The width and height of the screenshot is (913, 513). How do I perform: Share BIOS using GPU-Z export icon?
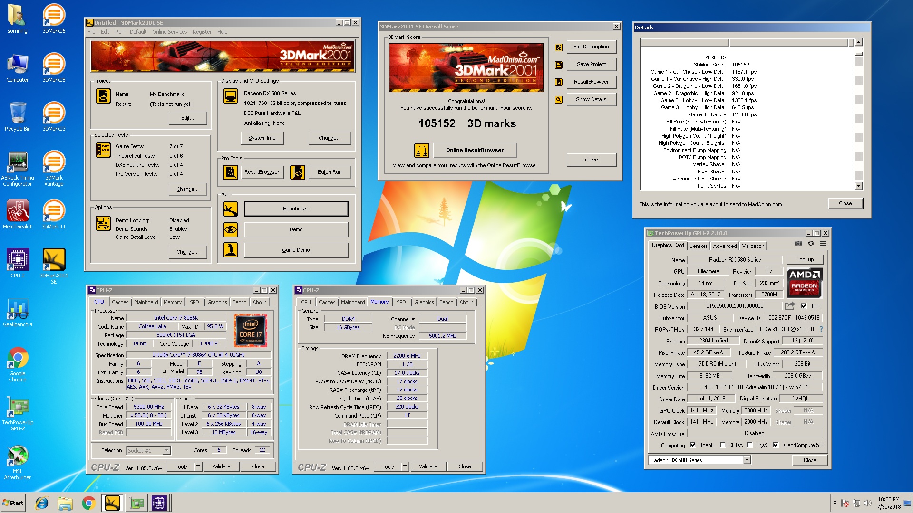pyautogui.click(x=790, y=306)
